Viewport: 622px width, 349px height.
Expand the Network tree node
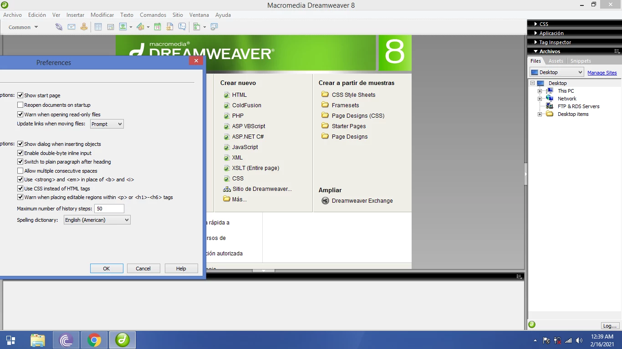(x=540, y=99)
